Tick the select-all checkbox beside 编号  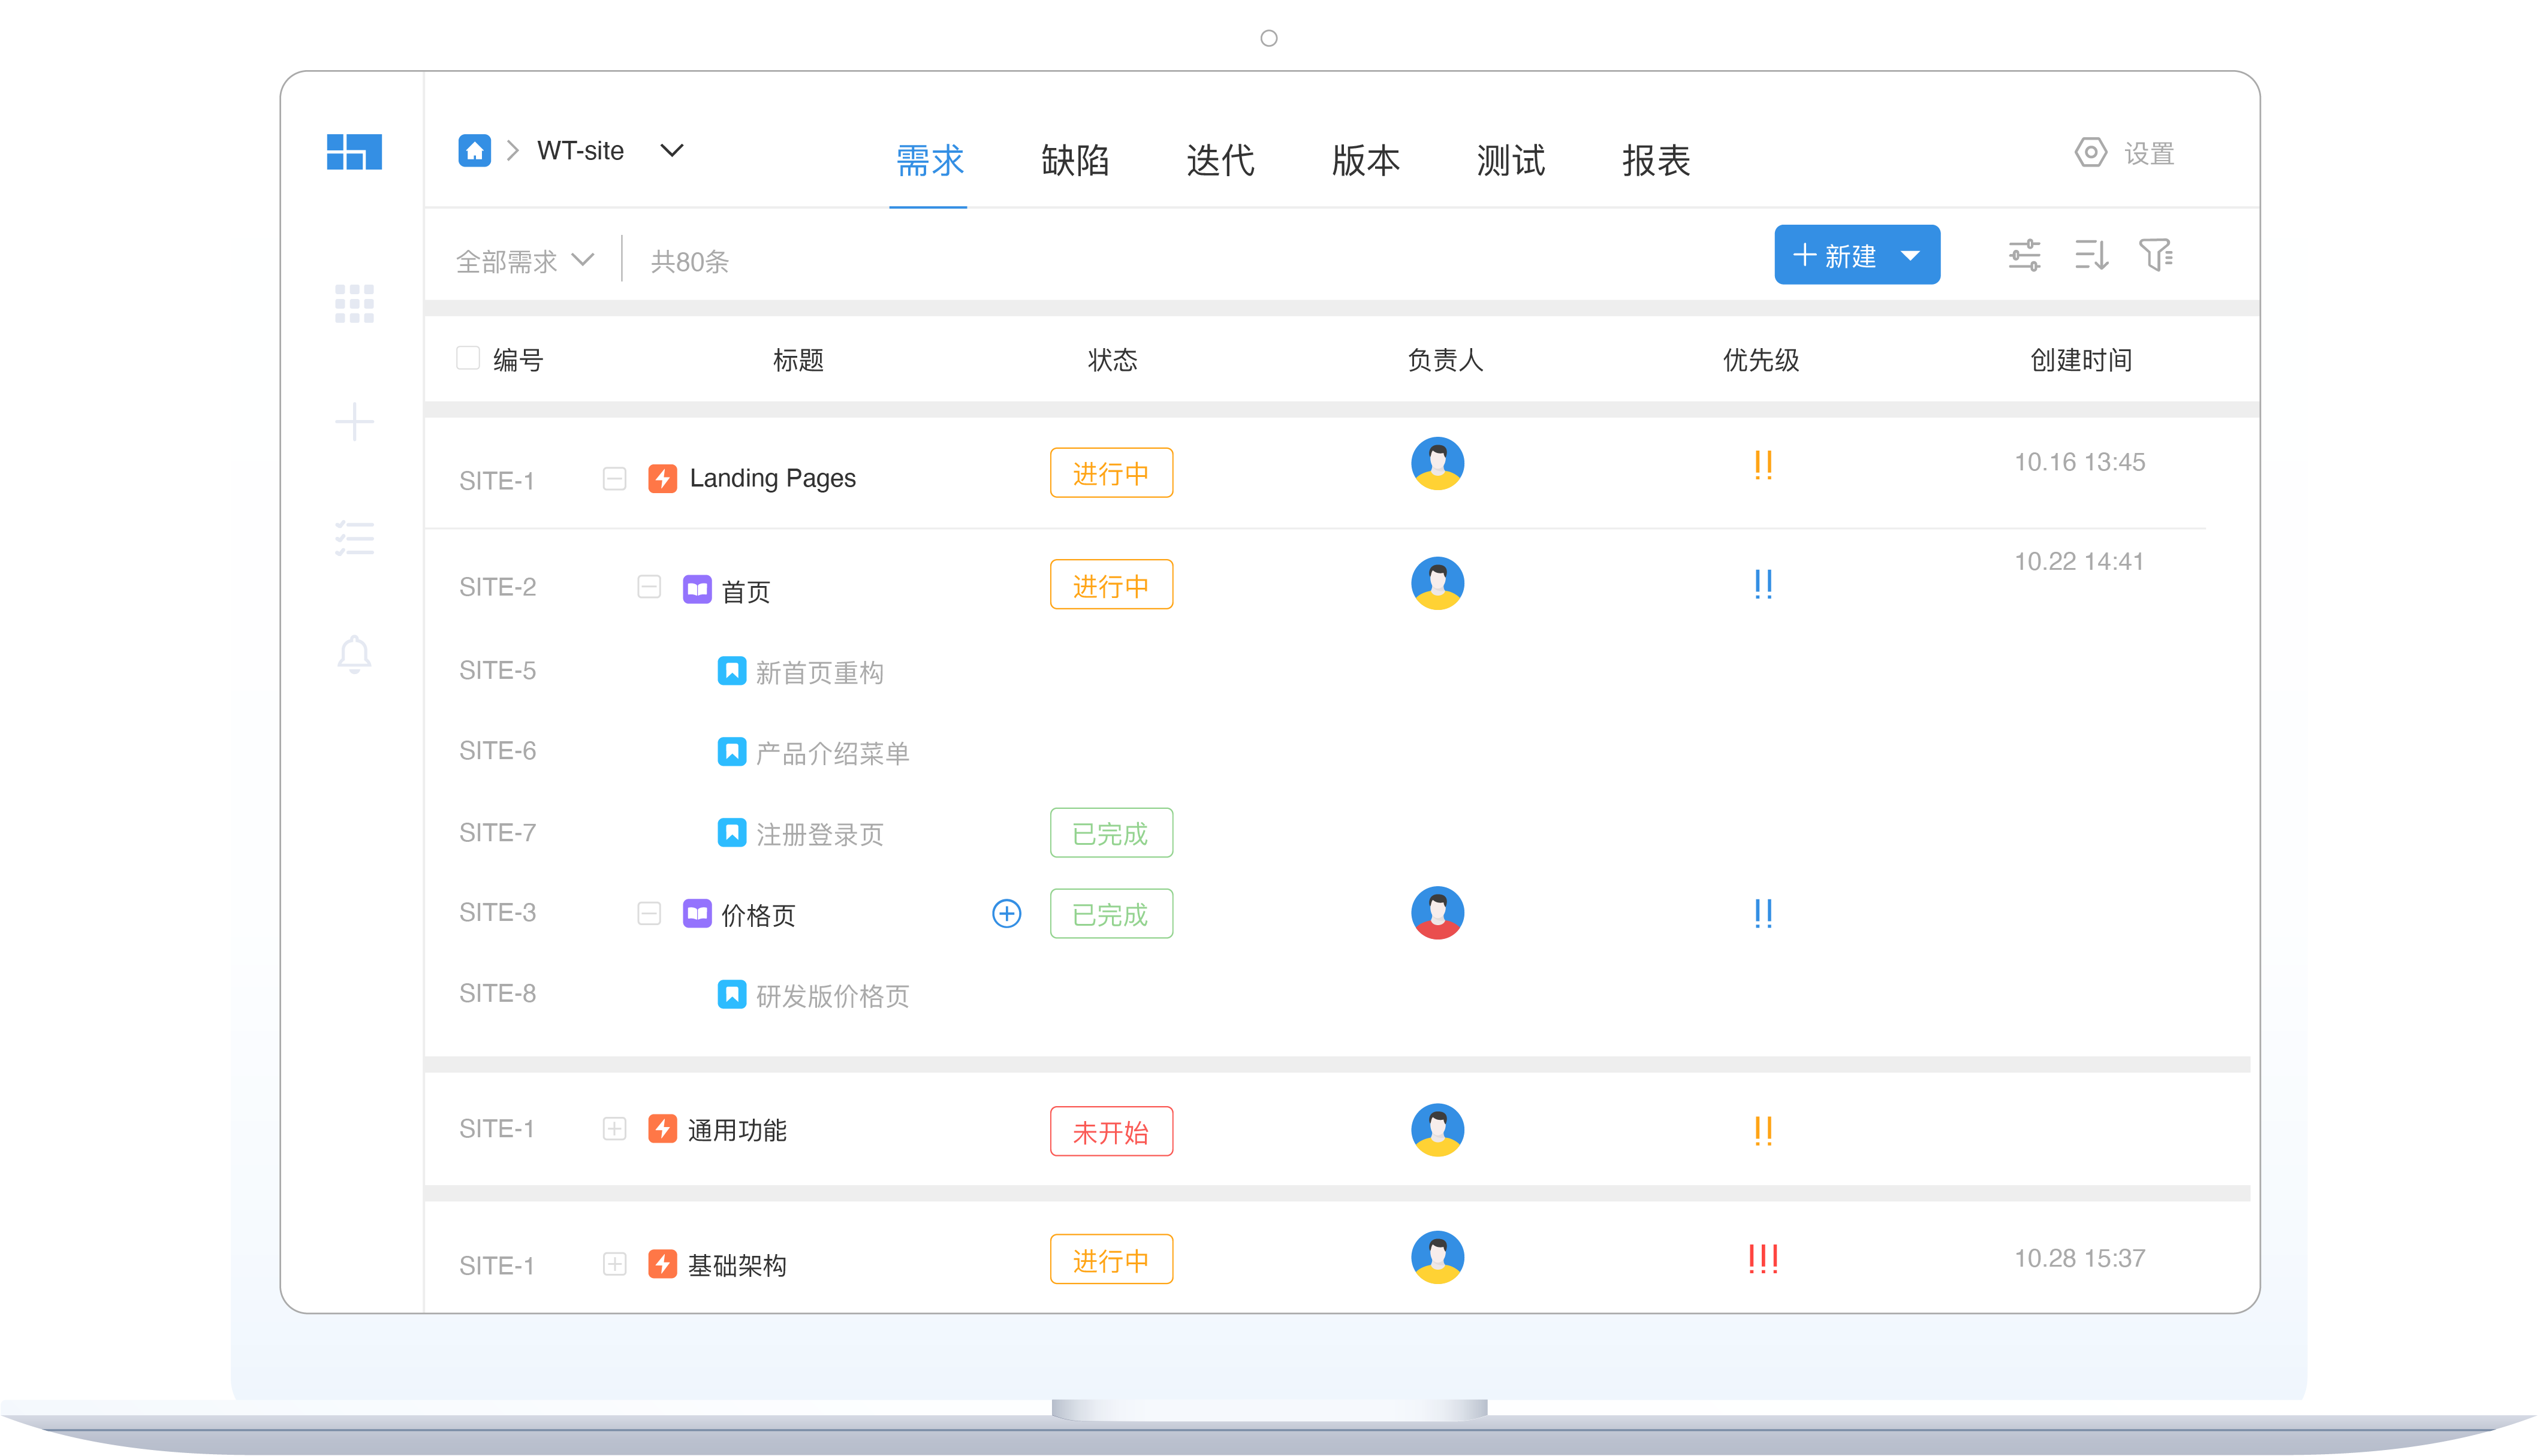point(468,358)
